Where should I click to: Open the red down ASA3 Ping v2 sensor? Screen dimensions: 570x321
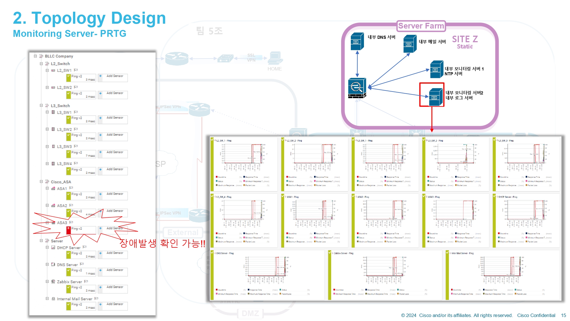tap(81, 230)
